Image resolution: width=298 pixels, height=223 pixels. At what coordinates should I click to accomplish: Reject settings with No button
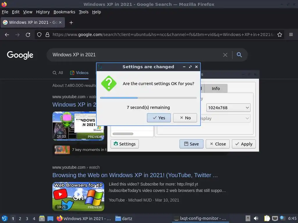(185, 118)
